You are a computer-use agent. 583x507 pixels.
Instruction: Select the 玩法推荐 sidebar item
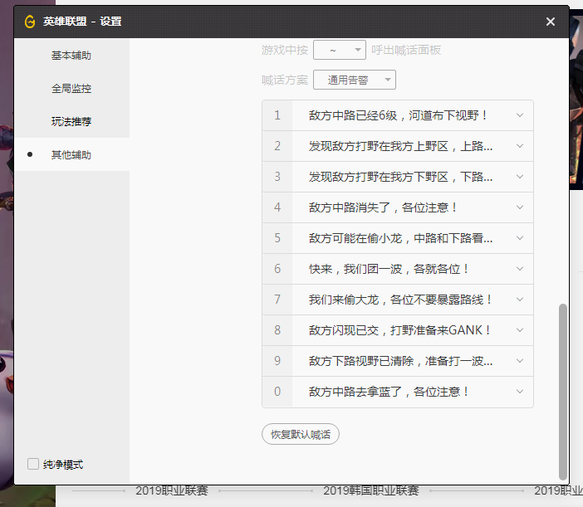pos(71,121)
